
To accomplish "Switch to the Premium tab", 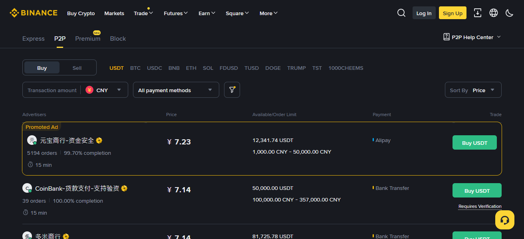I will 88,39.
